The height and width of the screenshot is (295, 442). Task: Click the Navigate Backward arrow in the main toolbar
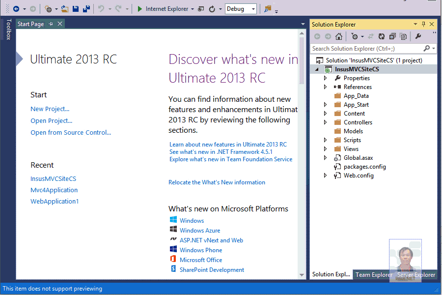16,9
